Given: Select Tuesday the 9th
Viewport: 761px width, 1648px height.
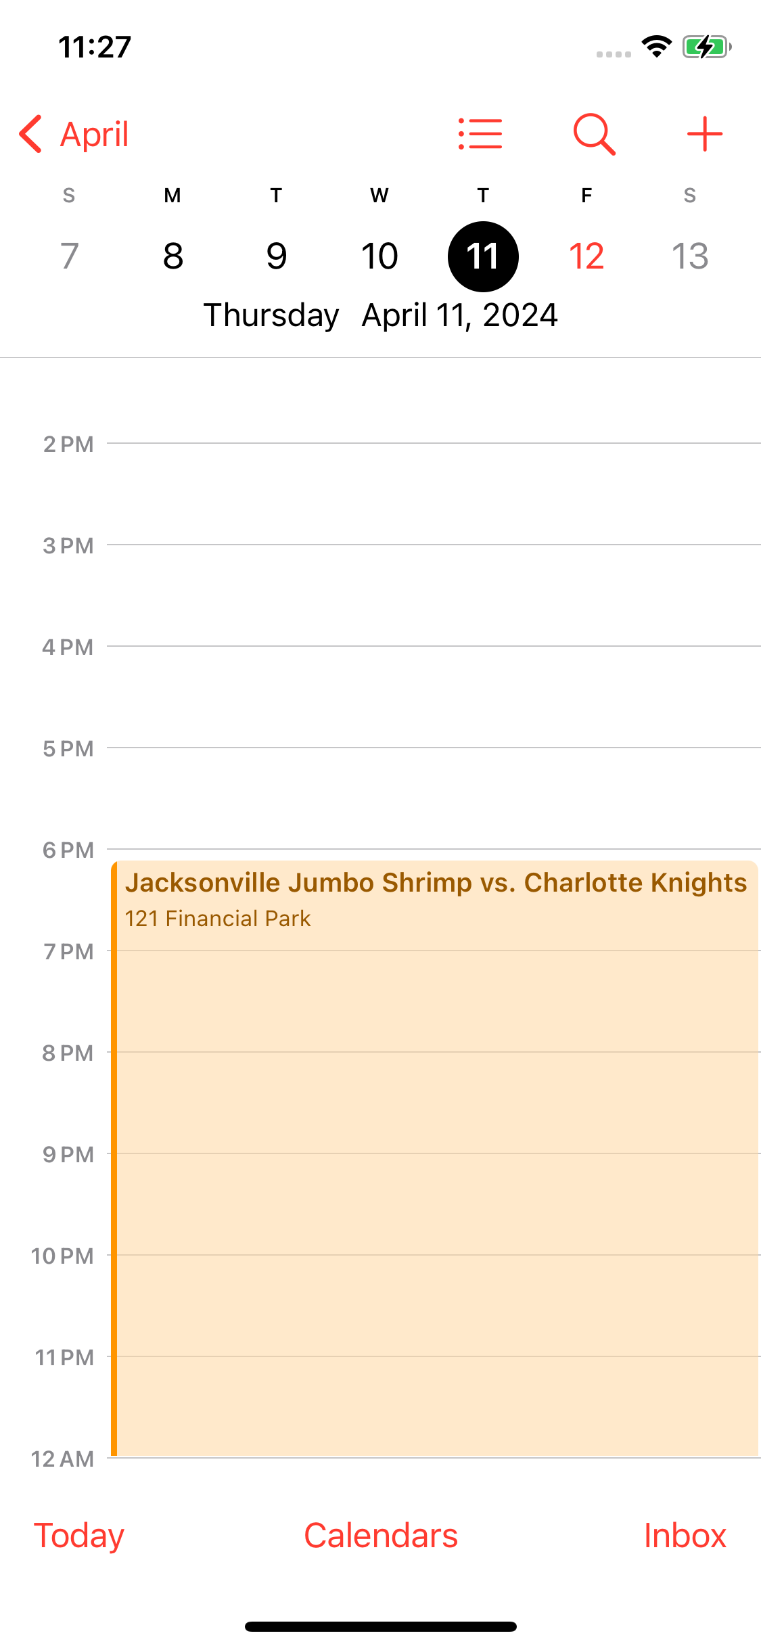Looking at the screenshot, I should point(276,256).
